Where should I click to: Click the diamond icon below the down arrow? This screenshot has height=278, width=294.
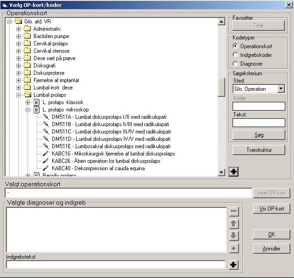234,248
